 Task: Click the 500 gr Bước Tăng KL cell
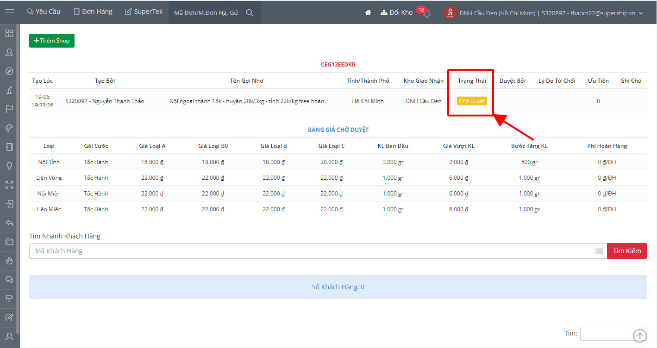point(529,162)
